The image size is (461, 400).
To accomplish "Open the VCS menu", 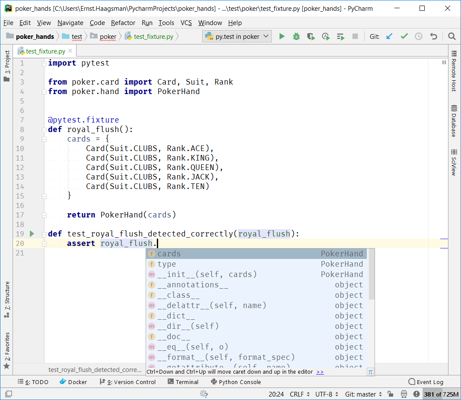I will click(186, 22).
